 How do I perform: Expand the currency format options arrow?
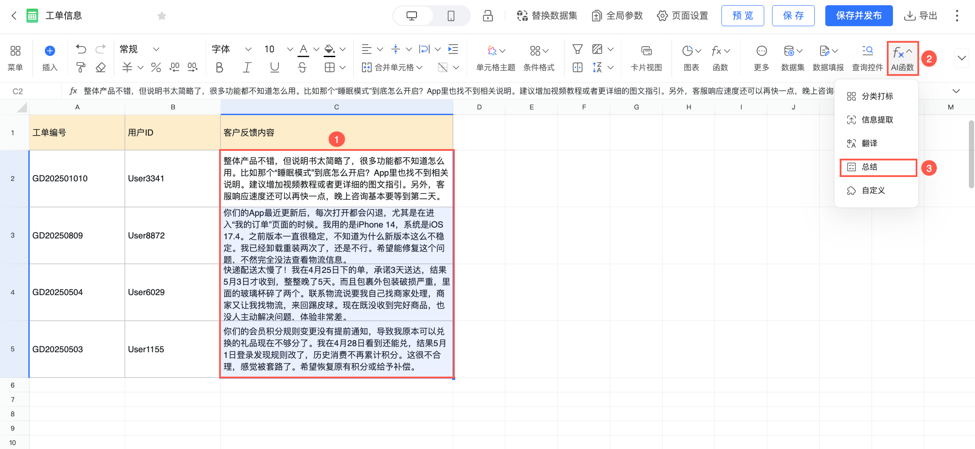[x=141, y=68]
